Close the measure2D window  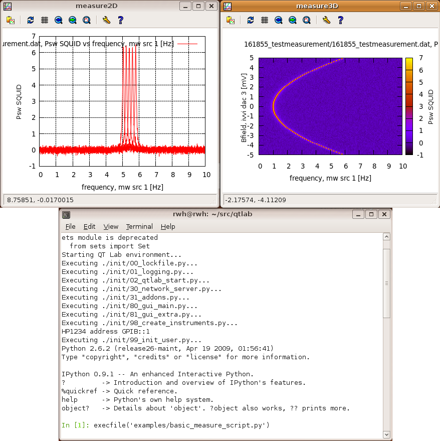[x=211, y=6]
